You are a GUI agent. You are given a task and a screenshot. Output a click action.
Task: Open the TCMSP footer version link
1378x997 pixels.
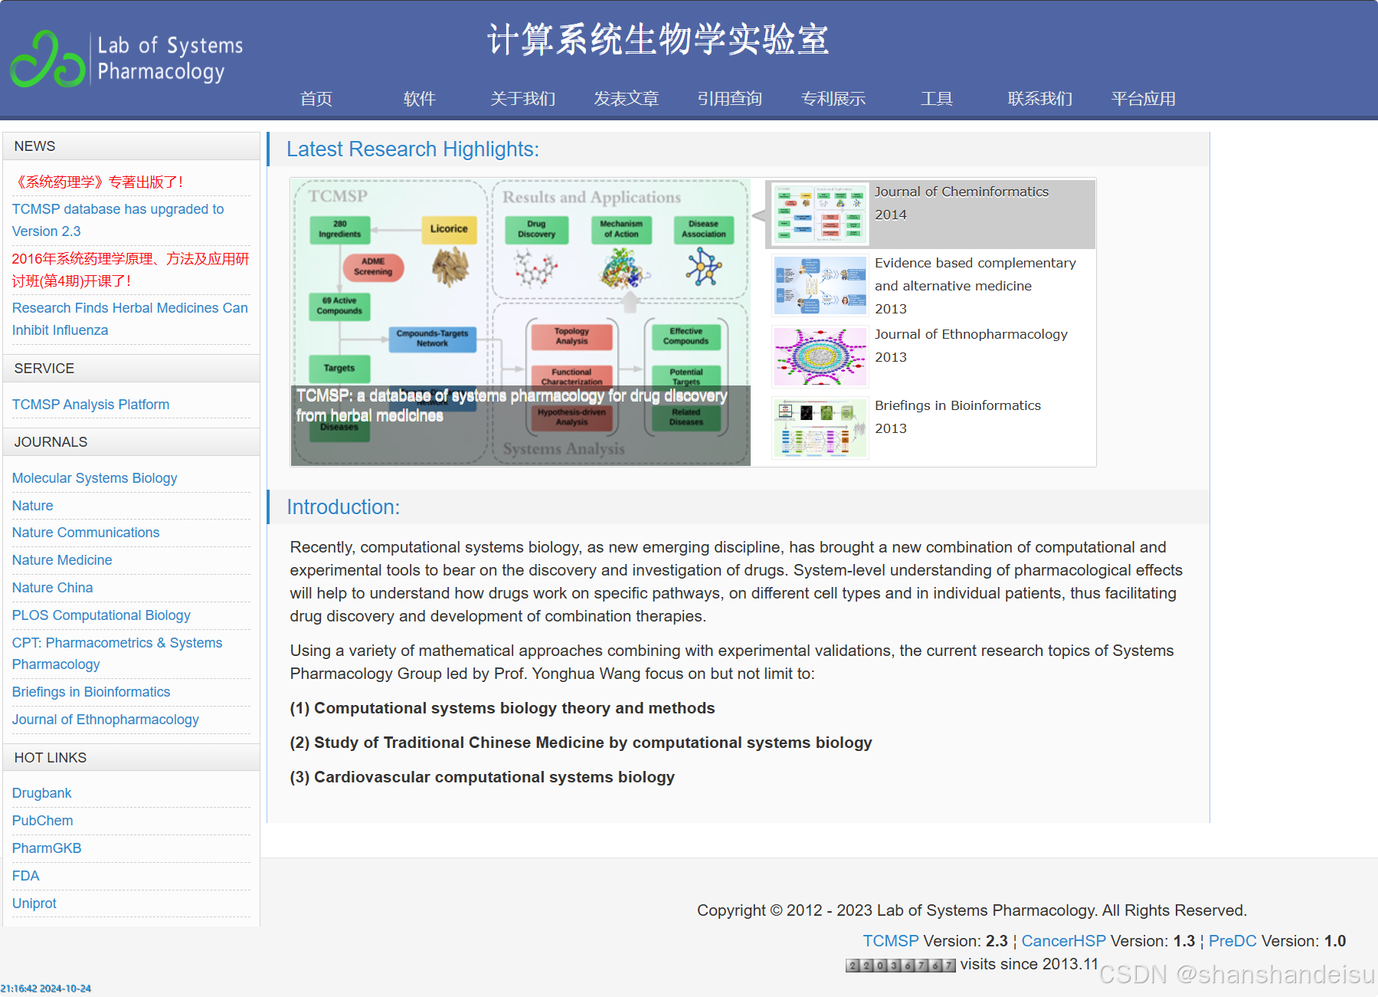point(890,941)
